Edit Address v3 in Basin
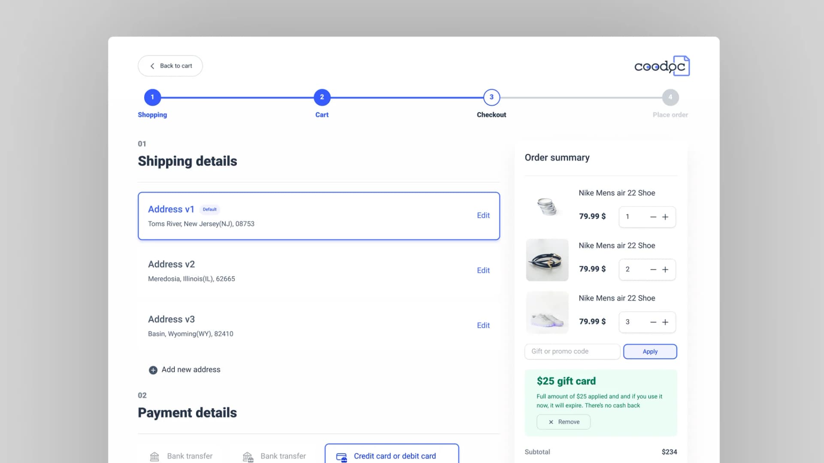 coord(483,325)
